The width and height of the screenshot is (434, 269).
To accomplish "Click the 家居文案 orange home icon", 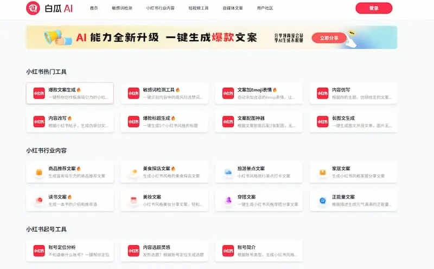I will pyautogui.click(x=322, y=172).
